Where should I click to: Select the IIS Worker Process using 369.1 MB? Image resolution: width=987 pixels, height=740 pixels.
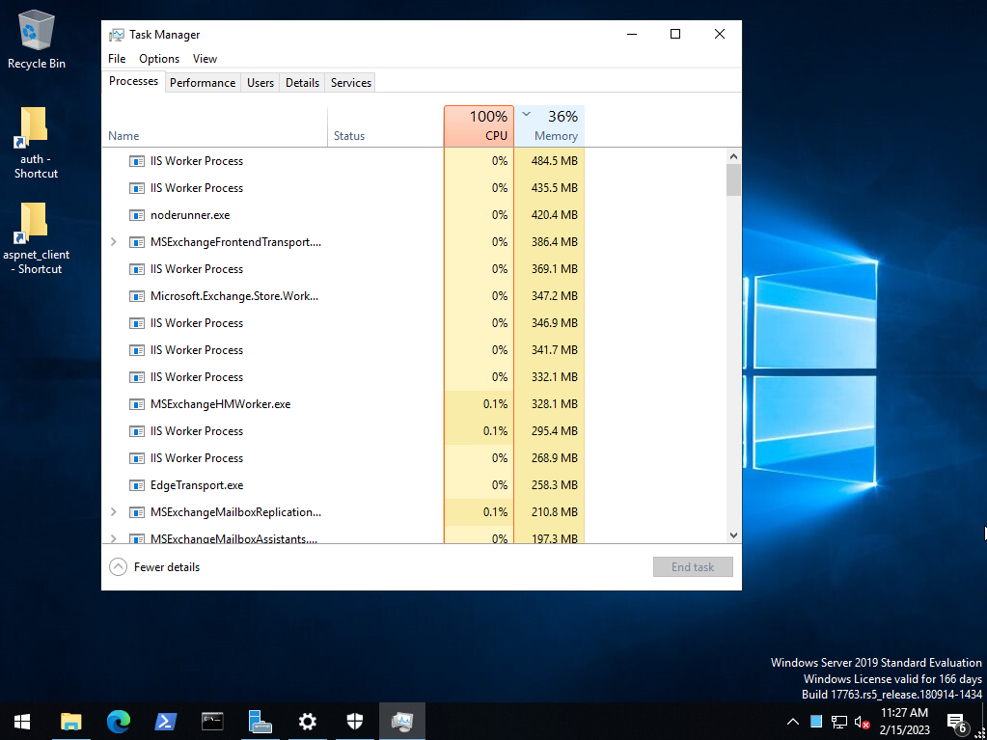pos(343,269)
